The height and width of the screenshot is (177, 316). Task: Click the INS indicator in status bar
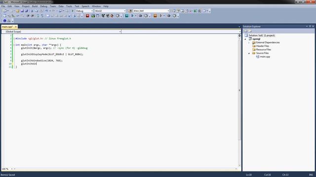(x=311, y=175)
